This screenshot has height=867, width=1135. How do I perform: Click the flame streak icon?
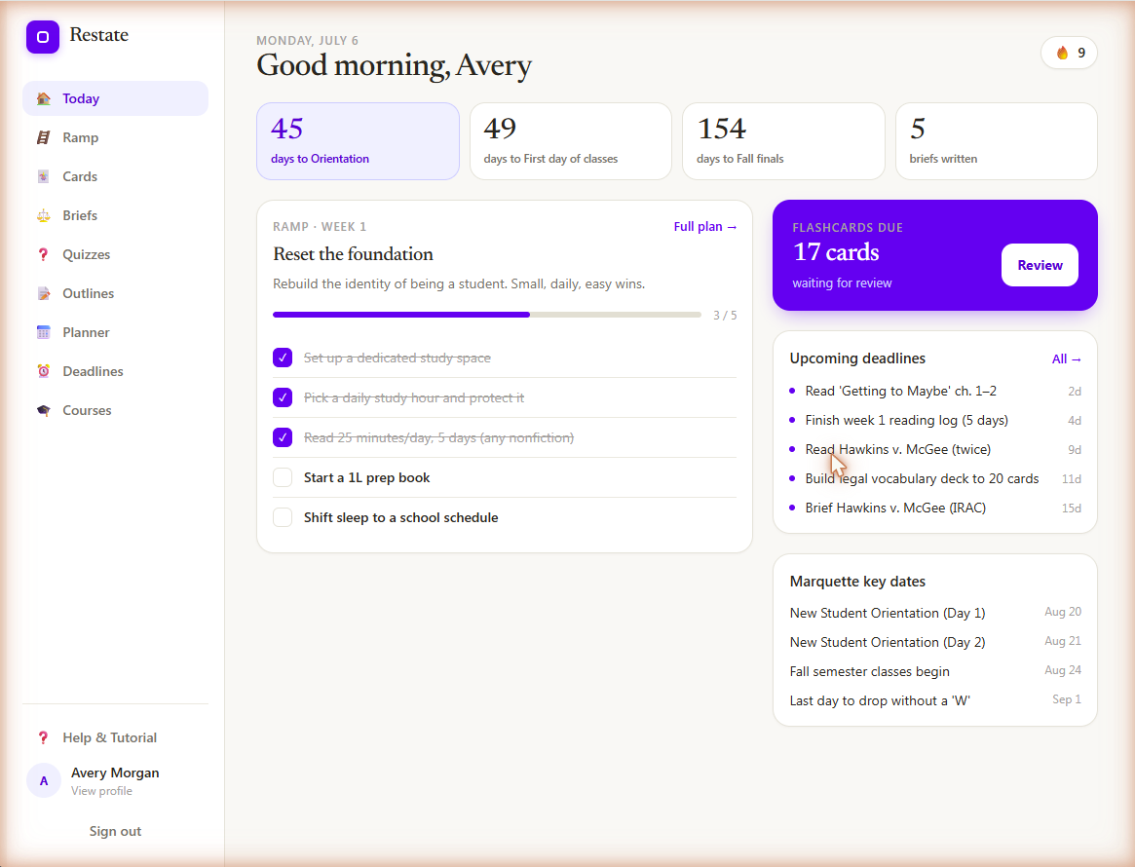pos(1062,53)
